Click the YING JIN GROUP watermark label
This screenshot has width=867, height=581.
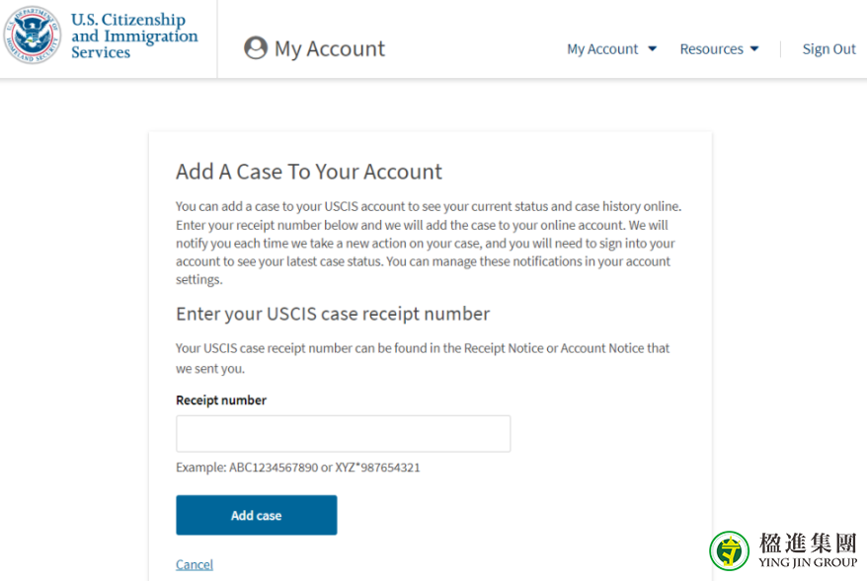click(x=808, y=562)
